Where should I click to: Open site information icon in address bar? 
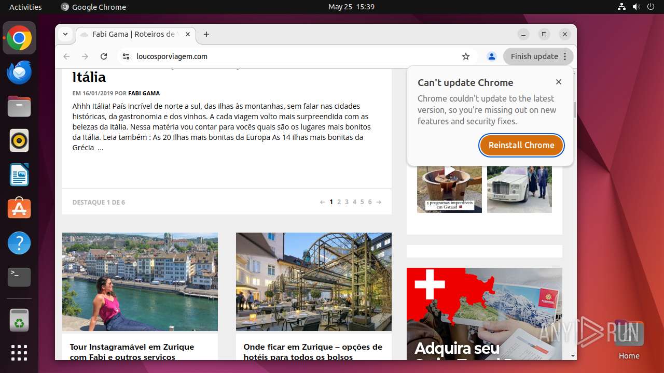126,56
